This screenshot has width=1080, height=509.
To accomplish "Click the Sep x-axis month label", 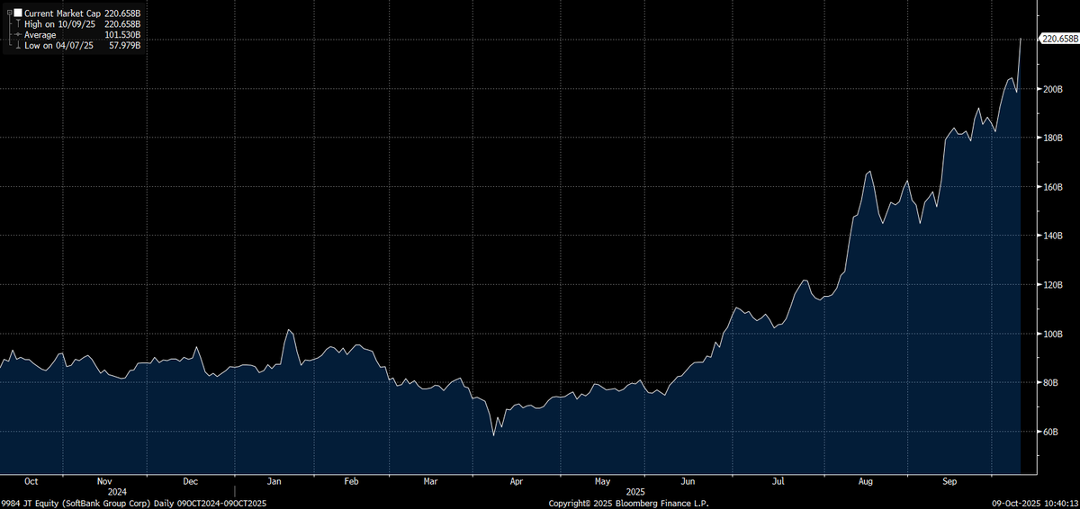I will (x=950, y=481).
